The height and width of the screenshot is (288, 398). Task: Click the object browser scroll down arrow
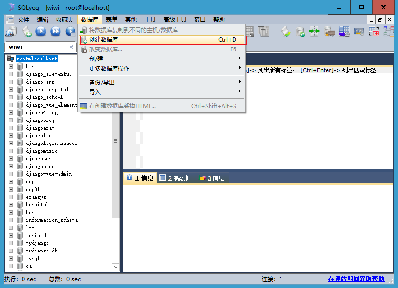tap(116, 267)
